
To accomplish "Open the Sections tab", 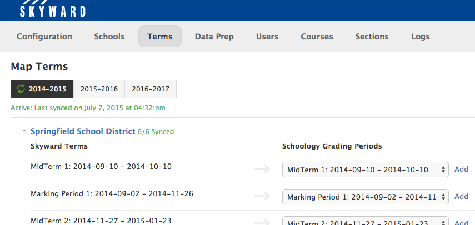I will point(372,37).
